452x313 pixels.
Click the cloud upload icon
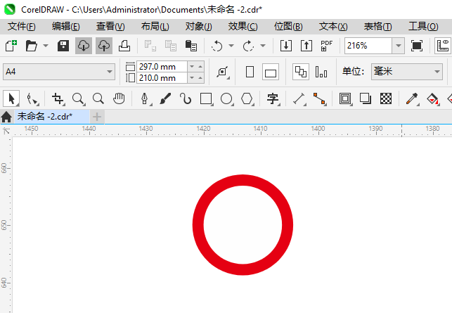click(x=104, y=46)
